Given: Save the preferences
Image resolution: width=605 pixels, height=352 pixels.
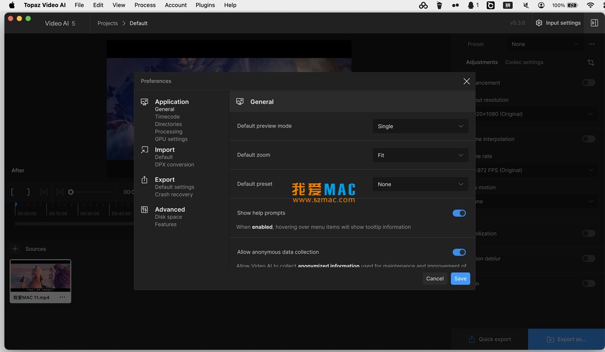Looking at the screenshot, I should [x=460, y=279].
